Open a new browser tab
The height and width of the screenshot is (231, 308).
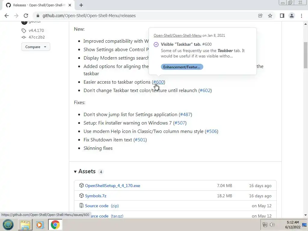[x=81, y=5]
